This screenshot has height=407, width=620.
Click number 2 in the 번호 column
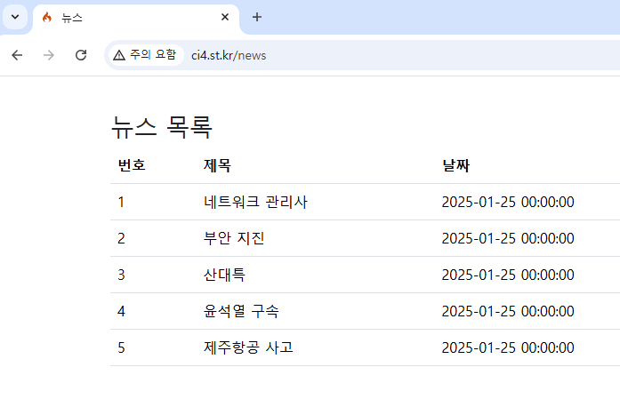(121, 238)
